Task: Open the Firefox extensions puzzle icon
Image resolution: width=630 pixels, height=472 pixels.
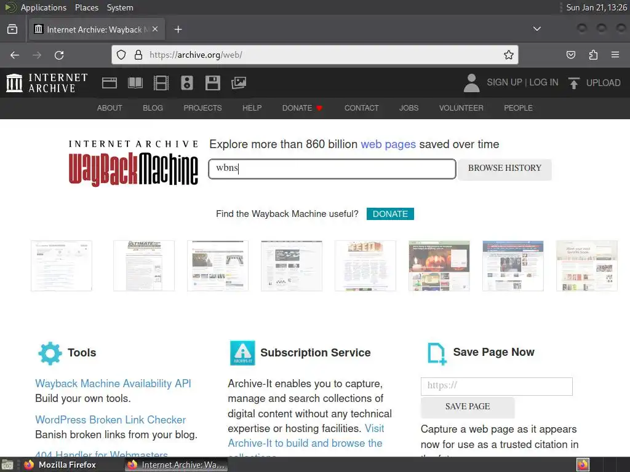Action: coord(593,55)
